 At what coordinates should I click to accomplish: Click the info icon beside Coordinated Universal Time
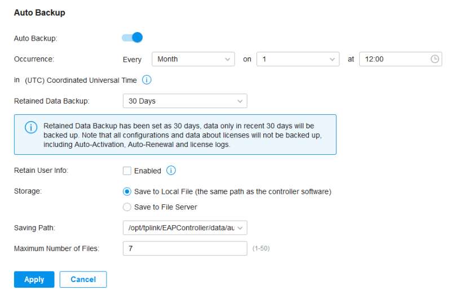tap(147, 80)
